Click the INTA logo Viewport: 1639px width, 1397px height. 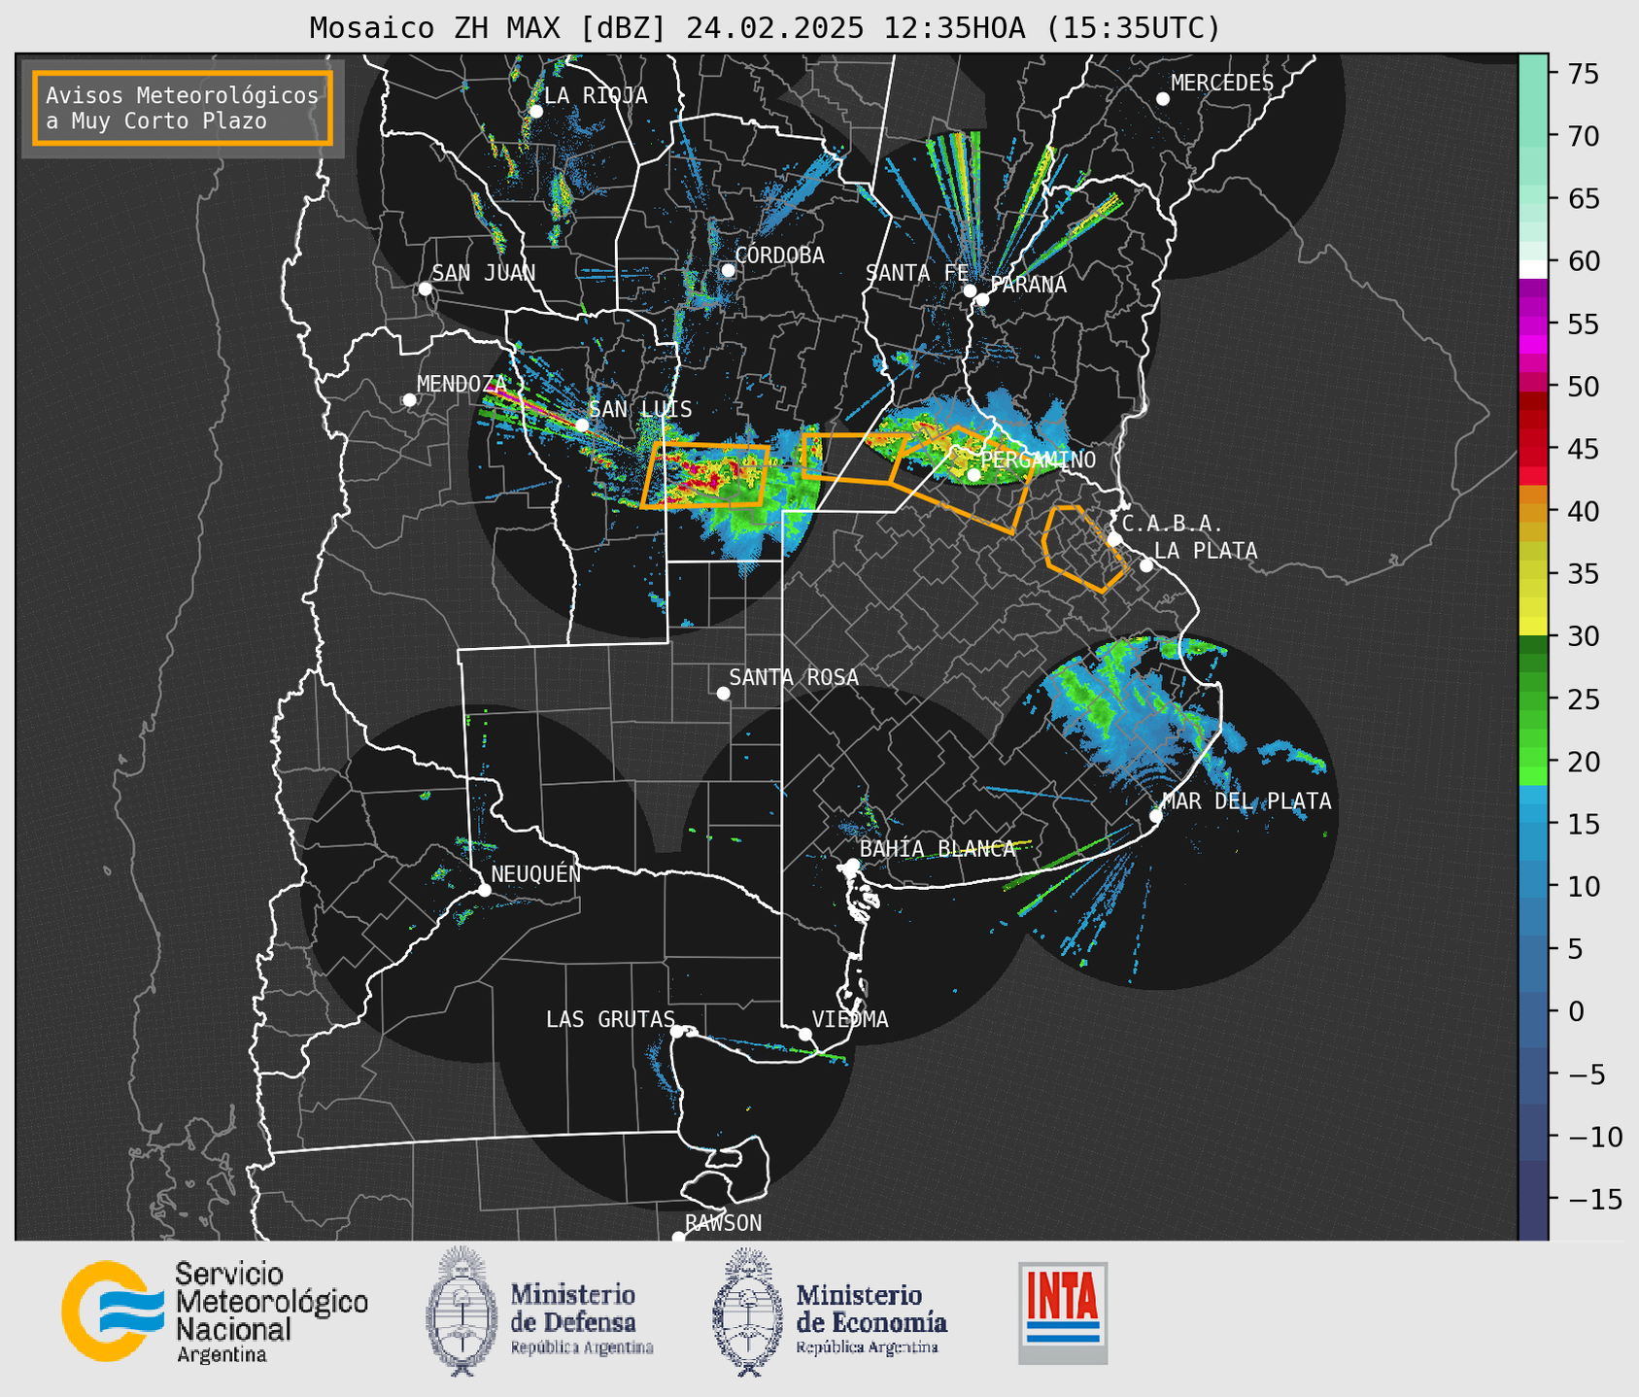click(1063, 1312)
